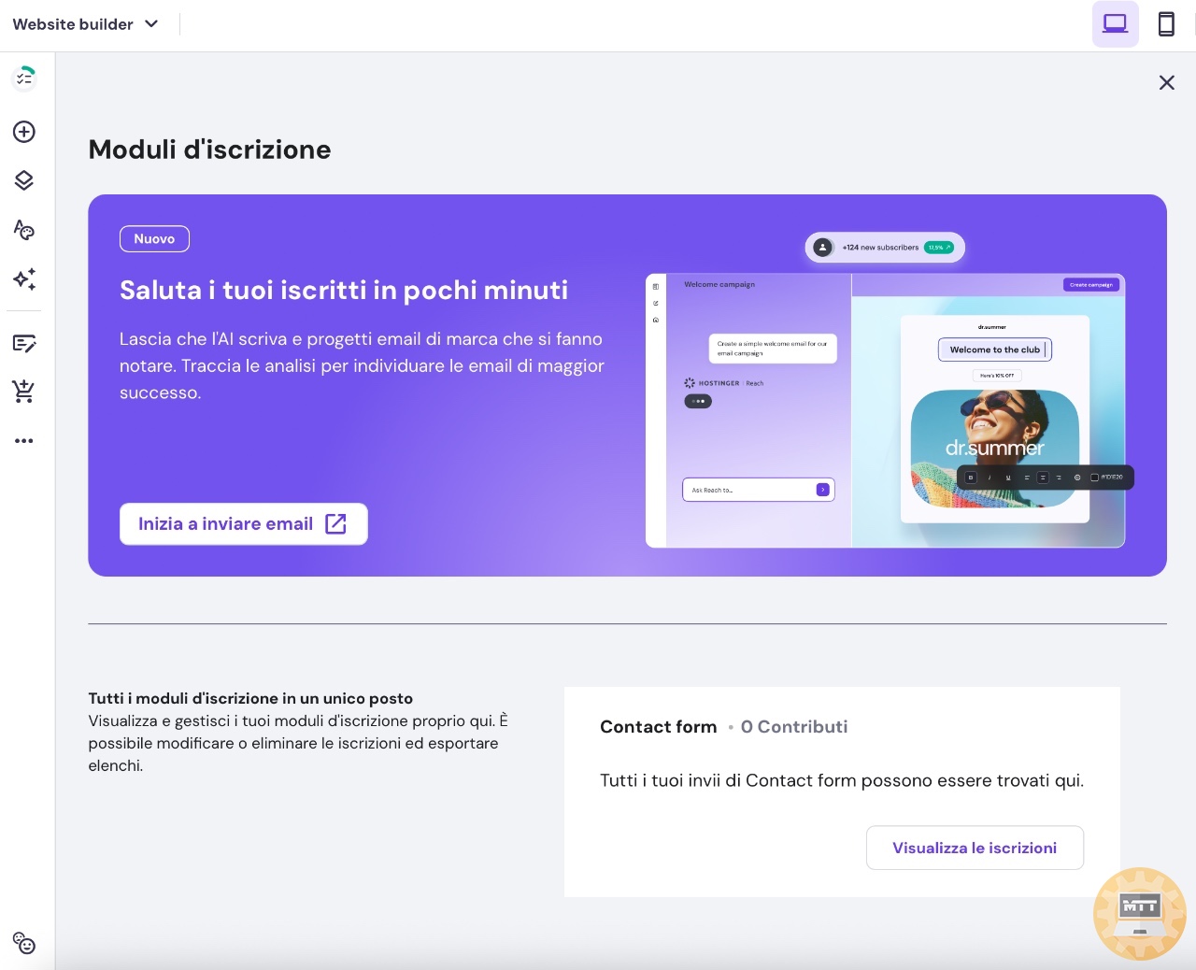
Task: Close the Moduli d'iscrizione panel
Action: pos(1166,82)
